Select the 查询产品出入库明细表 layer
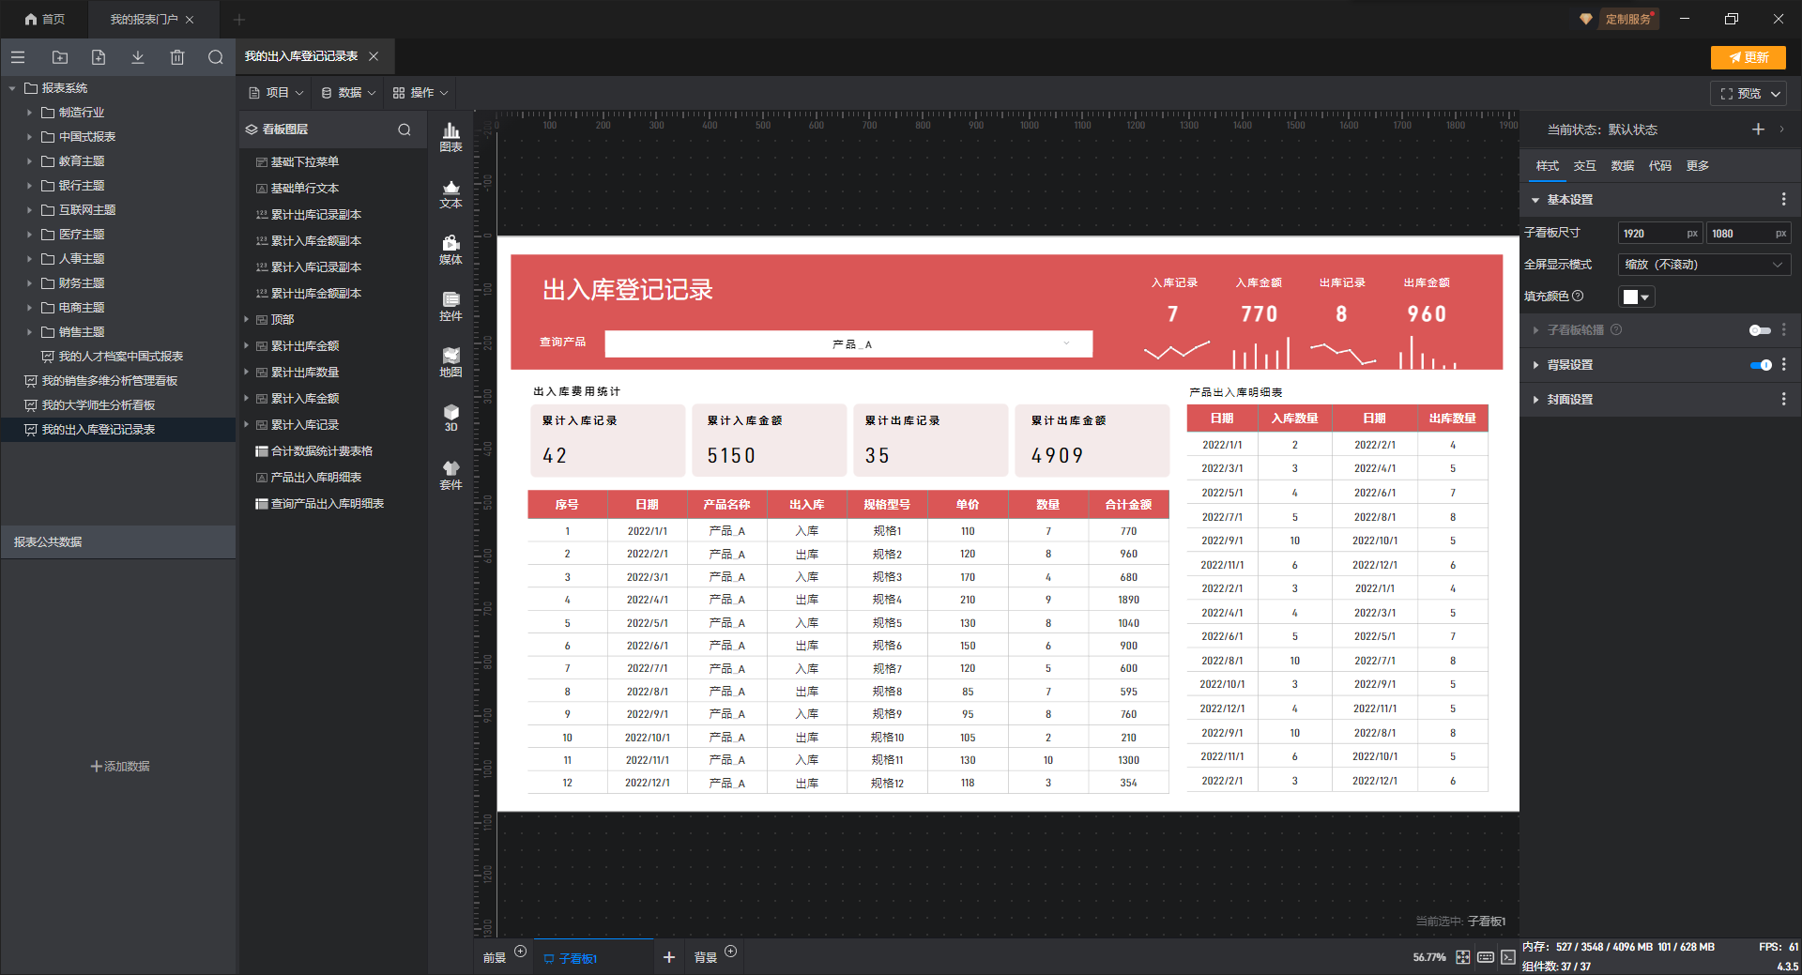The width and height of the screenshot is (1802, 975). pos(328,504)
